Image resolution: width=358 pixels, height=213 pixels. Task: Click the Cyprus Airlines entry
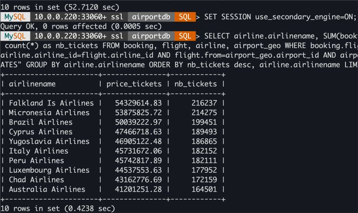click(40, 132)
